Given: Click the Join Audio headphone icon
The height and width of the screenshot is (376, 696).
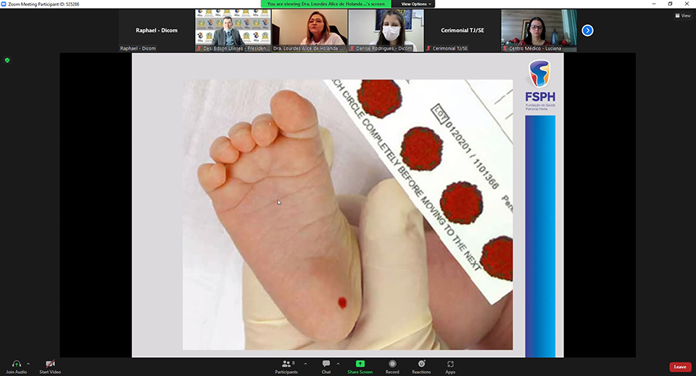Looking at the screenshot, I should tap(16, 364).
